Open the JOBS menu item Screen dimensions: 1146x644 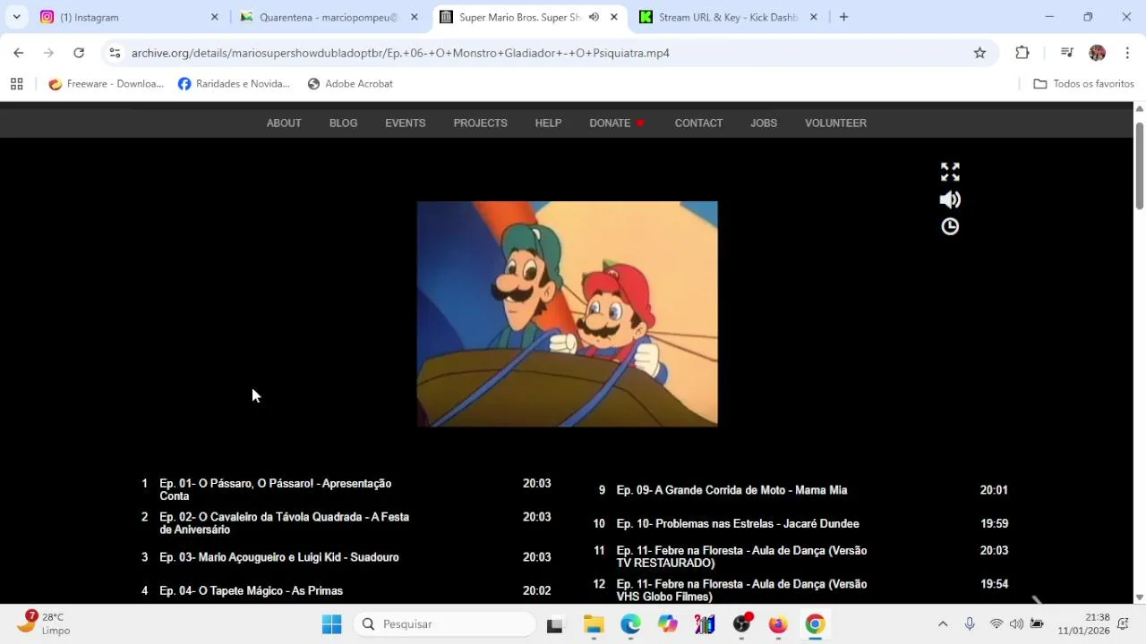tap(764, 123)
